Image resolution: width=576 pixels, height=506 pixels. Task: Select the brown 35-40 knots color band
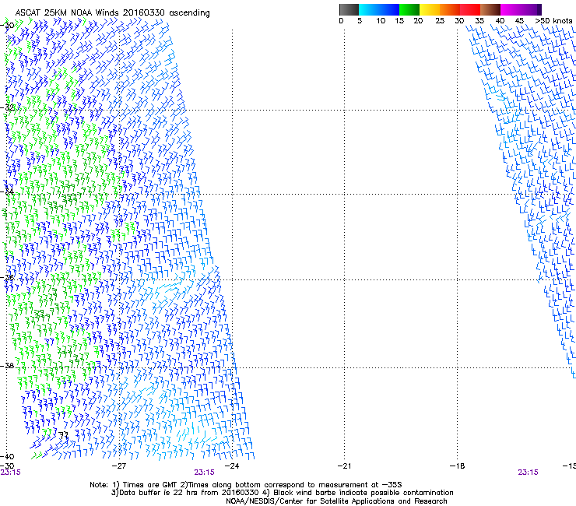[x=490, y=9]
